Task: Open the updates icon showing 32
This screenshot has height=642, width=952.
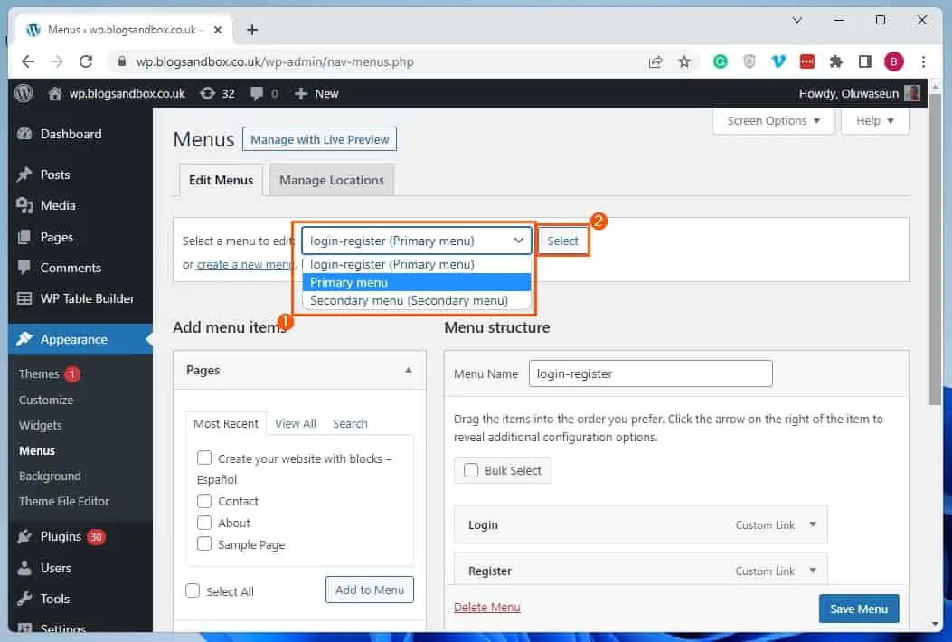Action: (x=208, y=93)
